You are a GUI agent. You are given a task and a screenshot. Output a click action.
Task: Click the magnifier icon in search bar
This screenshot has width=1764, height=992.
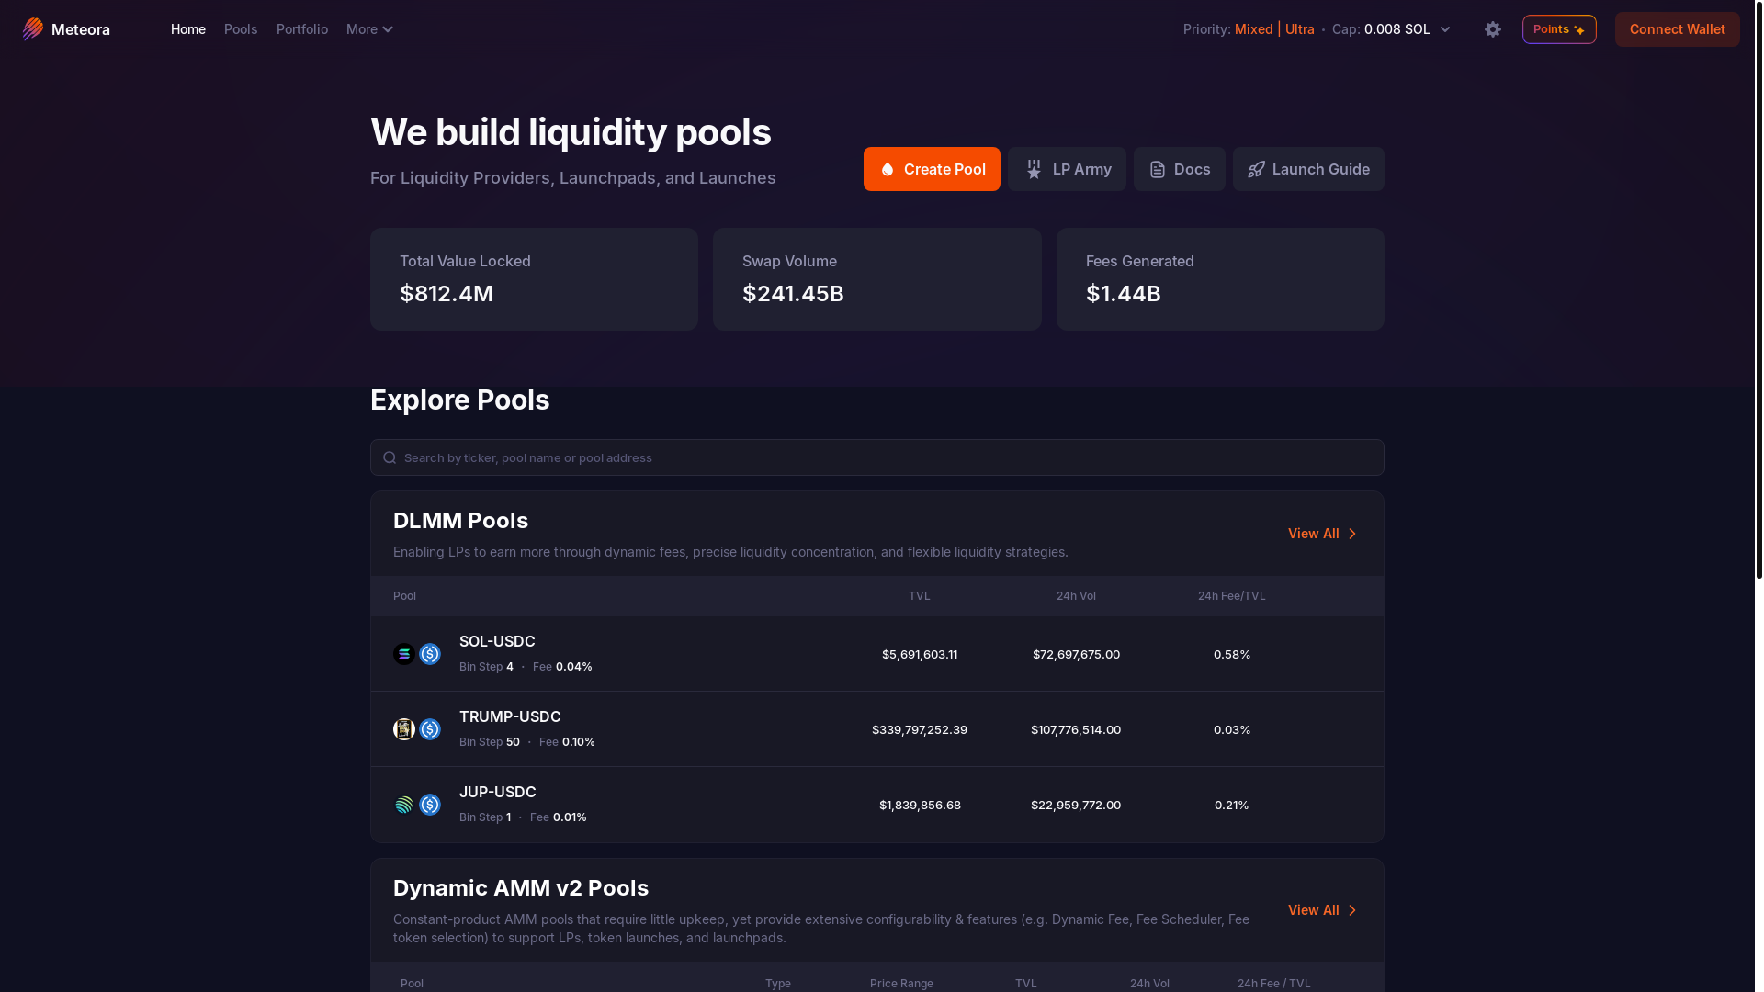click(390, 457)
